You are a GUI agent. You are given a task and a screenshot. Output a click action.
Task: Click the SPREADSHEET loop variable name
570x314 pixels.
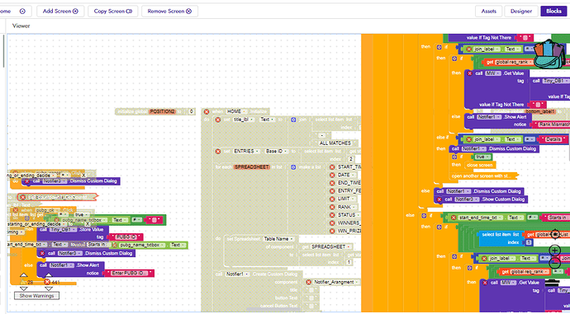252,167
